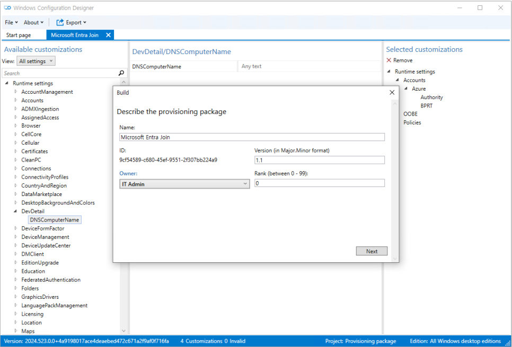Open the Export dropdown menu
This screenshot has width=512, height=347.
click(72, 22)
